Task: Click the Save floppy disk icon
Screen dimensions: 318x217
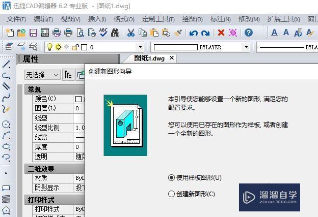Action: (33, 33)
